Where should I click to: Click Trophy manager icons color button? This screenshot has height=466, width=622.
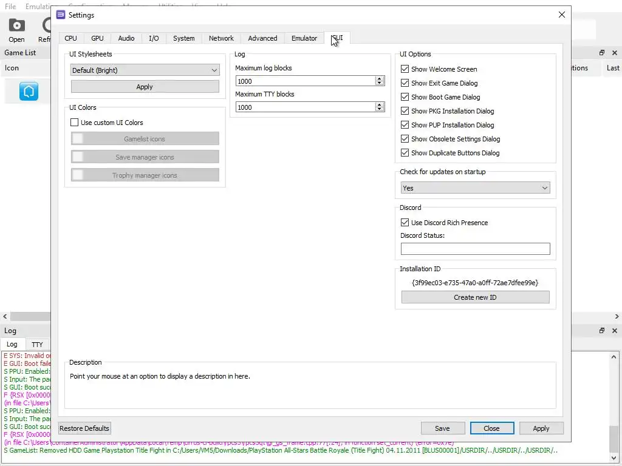tap(145, 175)
